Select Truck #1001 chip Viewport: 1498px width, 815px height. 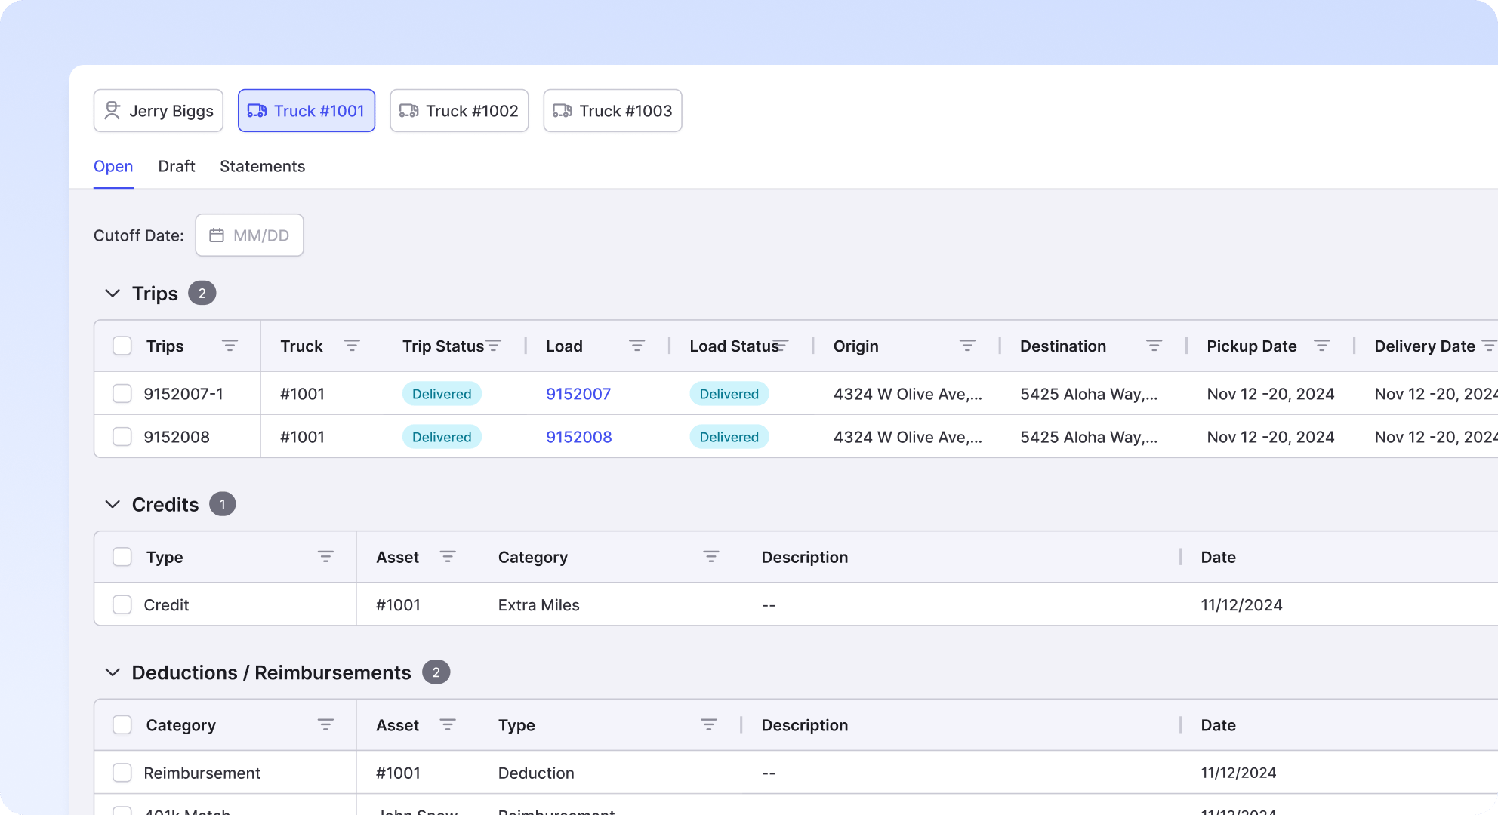pyautogui.click(x=307, y=111)
